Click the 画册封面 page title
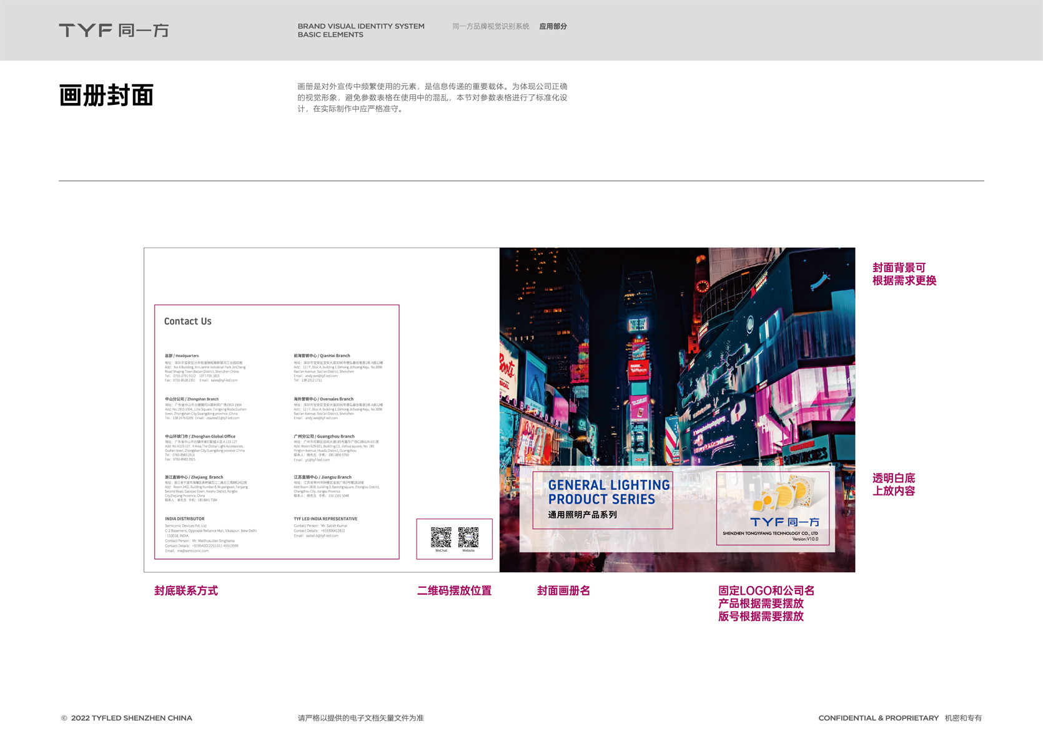The width and height of the screenshot is (1043, 737). [x=106, y=95]
